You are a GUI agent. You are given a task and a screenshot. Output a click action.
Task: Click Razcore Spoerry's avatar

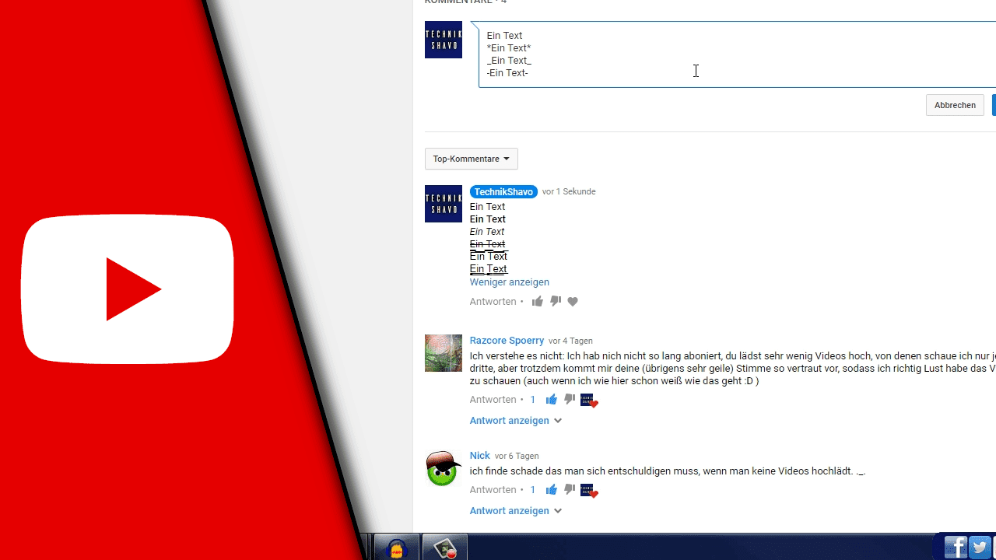[444, 353]
